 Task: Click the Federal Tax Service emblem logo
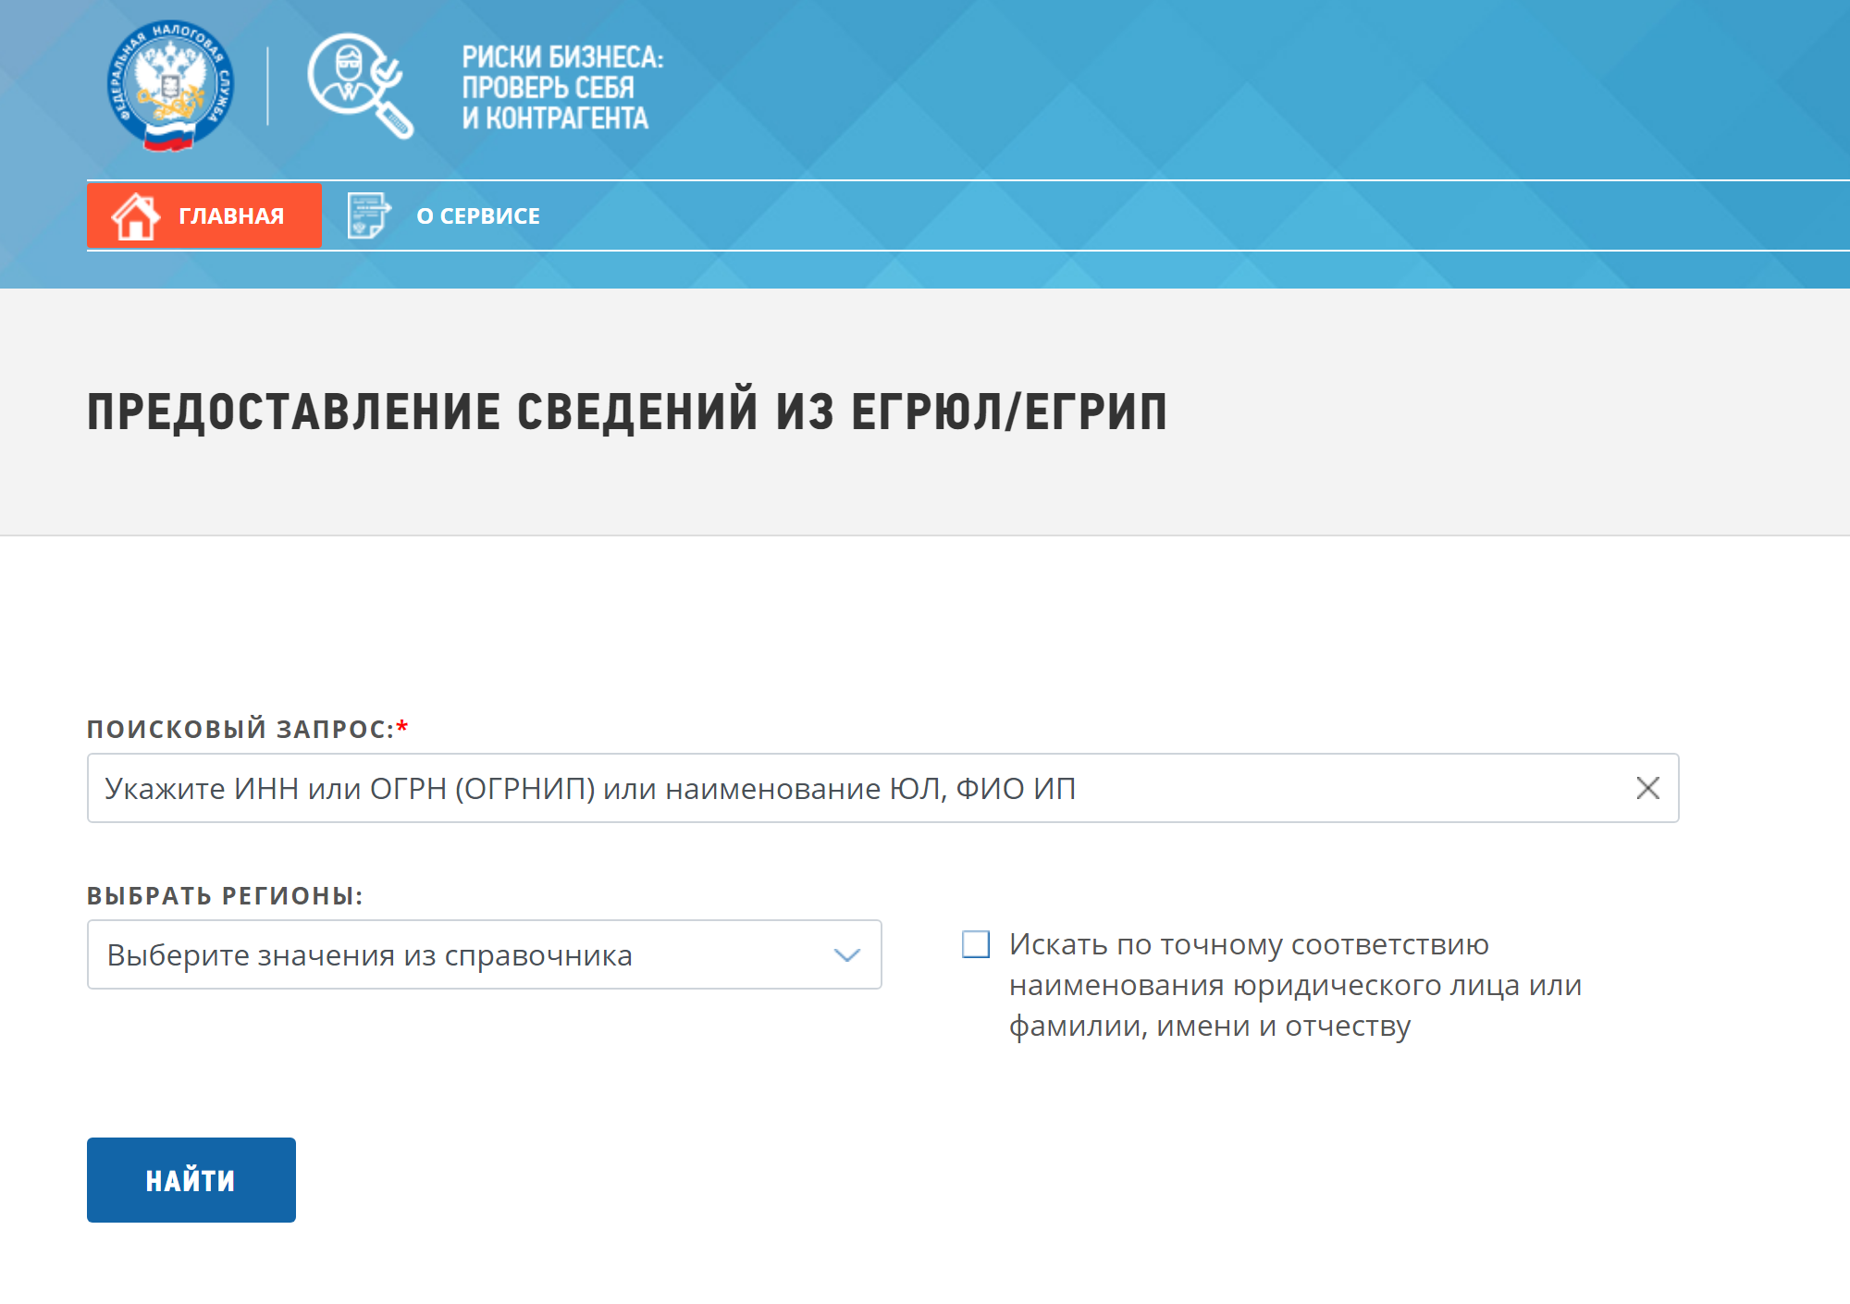(x=170, y=86)
